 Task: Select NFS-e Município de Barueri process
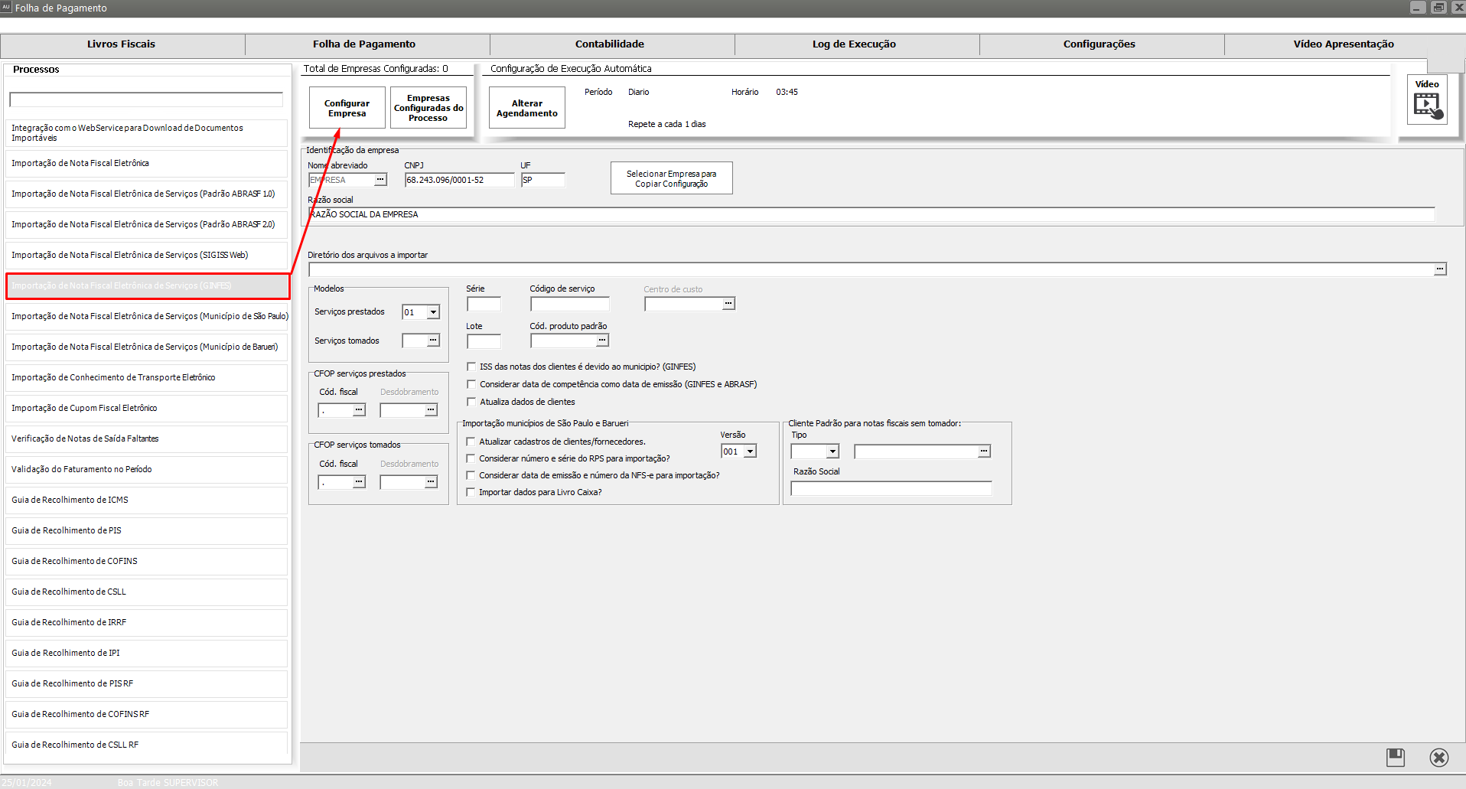146,347
